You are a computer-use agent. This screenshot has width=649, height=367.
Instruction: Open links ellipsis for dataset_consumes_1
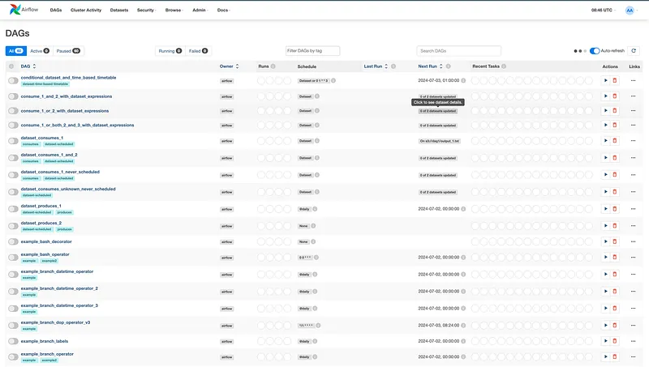(x=634, y=141)
